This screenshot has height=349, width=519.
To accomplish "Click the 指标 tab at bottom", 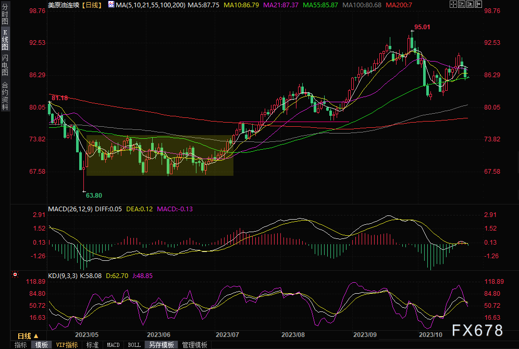I will point(21,345).
